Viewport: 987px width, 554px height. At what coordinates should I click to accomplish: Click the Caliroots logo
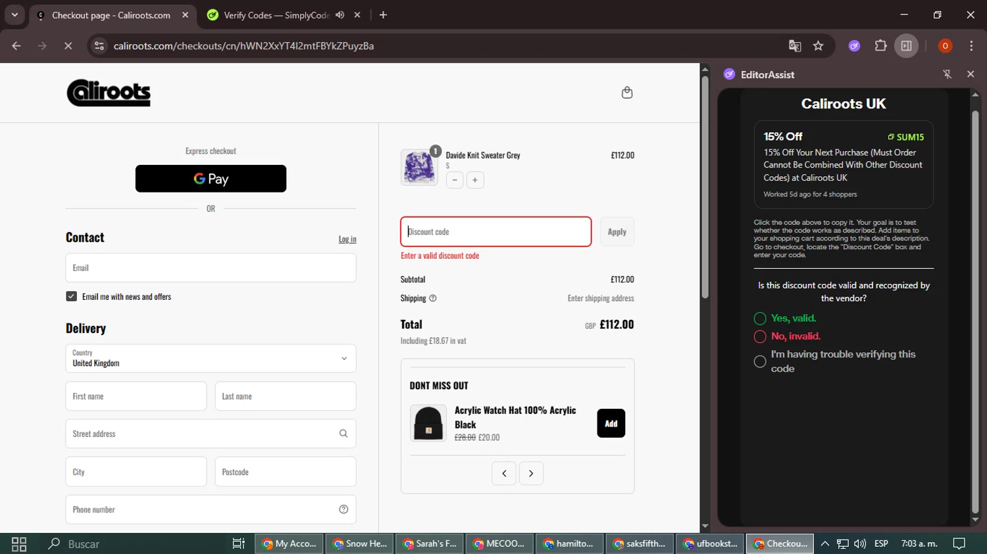[x=109, y=93]
